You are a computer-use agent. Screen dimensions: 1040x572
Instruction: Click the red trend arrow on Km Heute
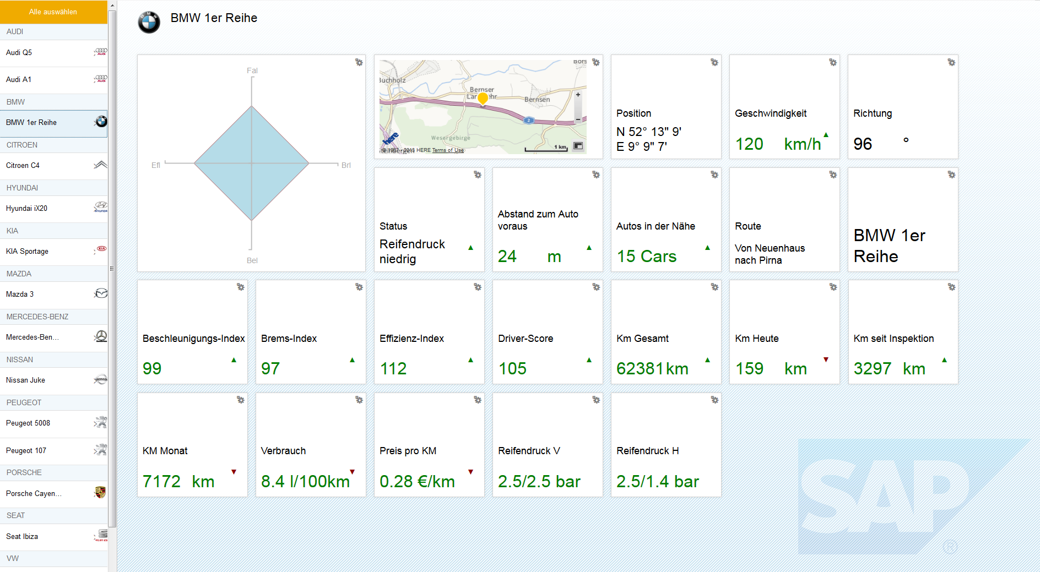[x=826, y=359]
